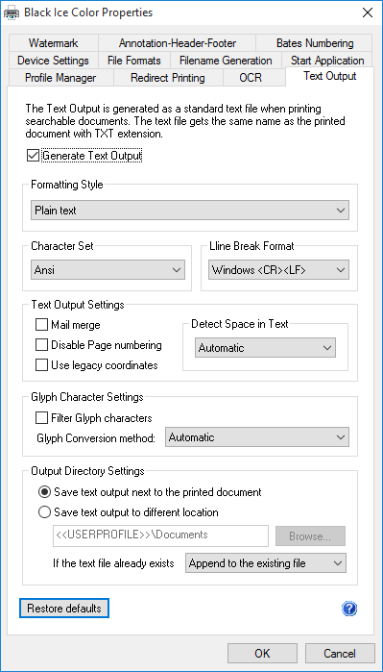Image resolution: width=383 pixels, height=672 pixels.
Task: Click the printer icon in title bar
Action: [12, 12]
